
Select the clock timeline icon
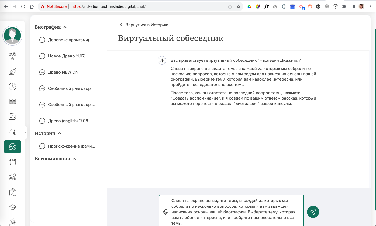pyautogui.click(x=12, y=86)
